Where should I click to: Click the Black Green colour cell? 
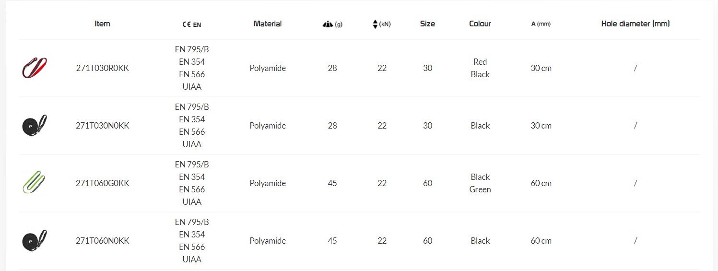pyautogui.click(x=480, y=183)
